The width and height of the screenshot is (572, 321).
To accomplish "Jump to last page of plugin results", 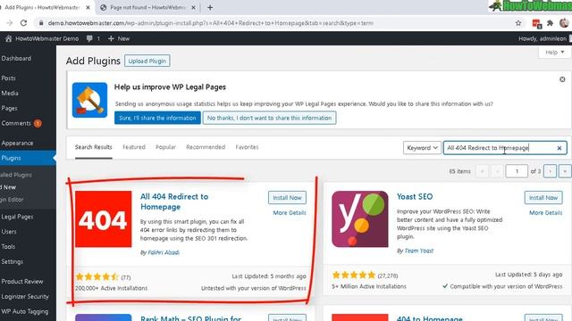I will pos(565,171).
